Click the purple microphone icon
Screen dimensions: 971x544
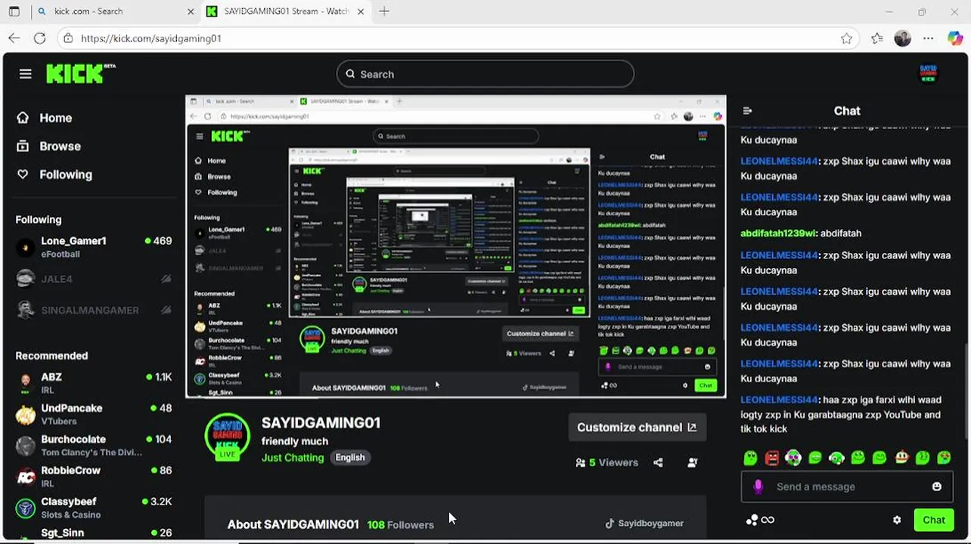coord(758,487)
